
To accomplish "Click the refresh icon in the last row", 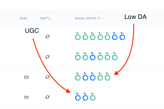I will pyautogui.click(x=48, y=97).
